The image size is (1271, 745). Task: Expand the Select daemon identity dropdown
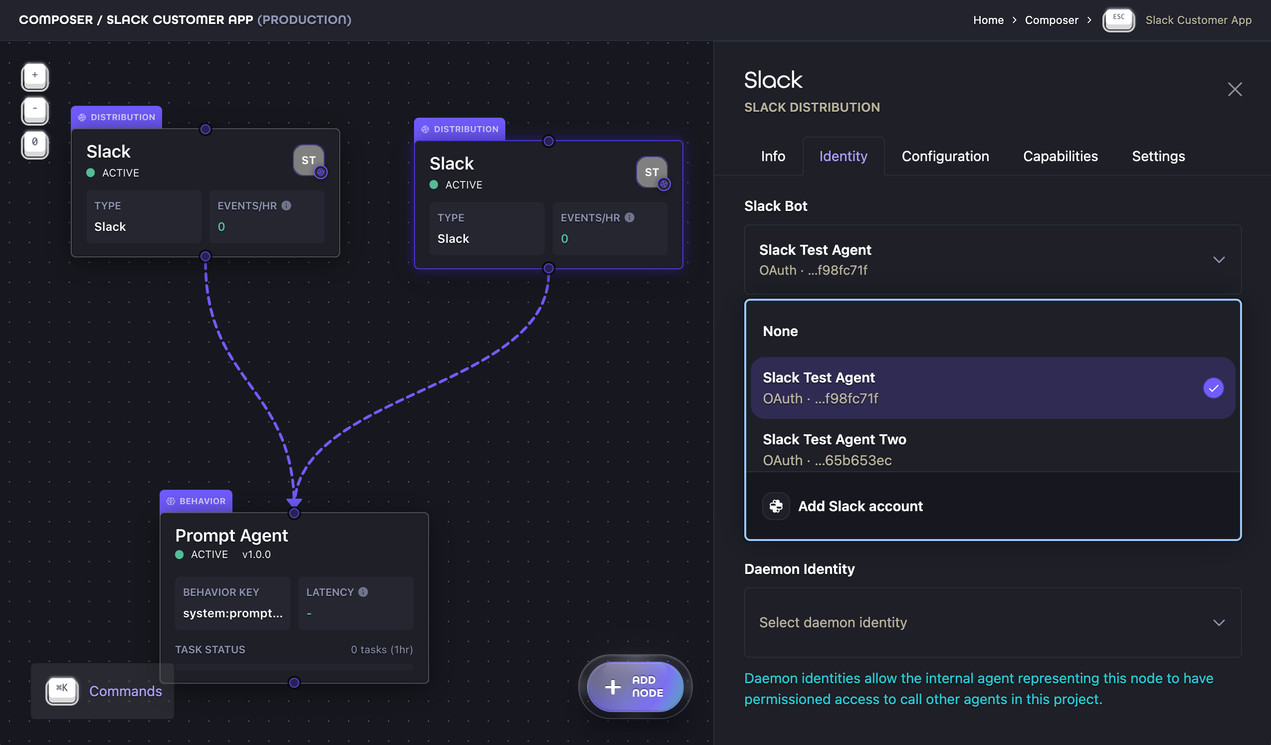[x=993, y=622]
